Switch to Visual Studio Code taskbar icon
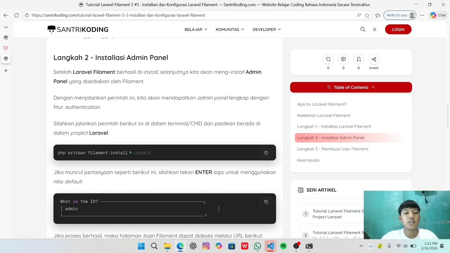Screen dimensions: 450x253 coord(270,246)
